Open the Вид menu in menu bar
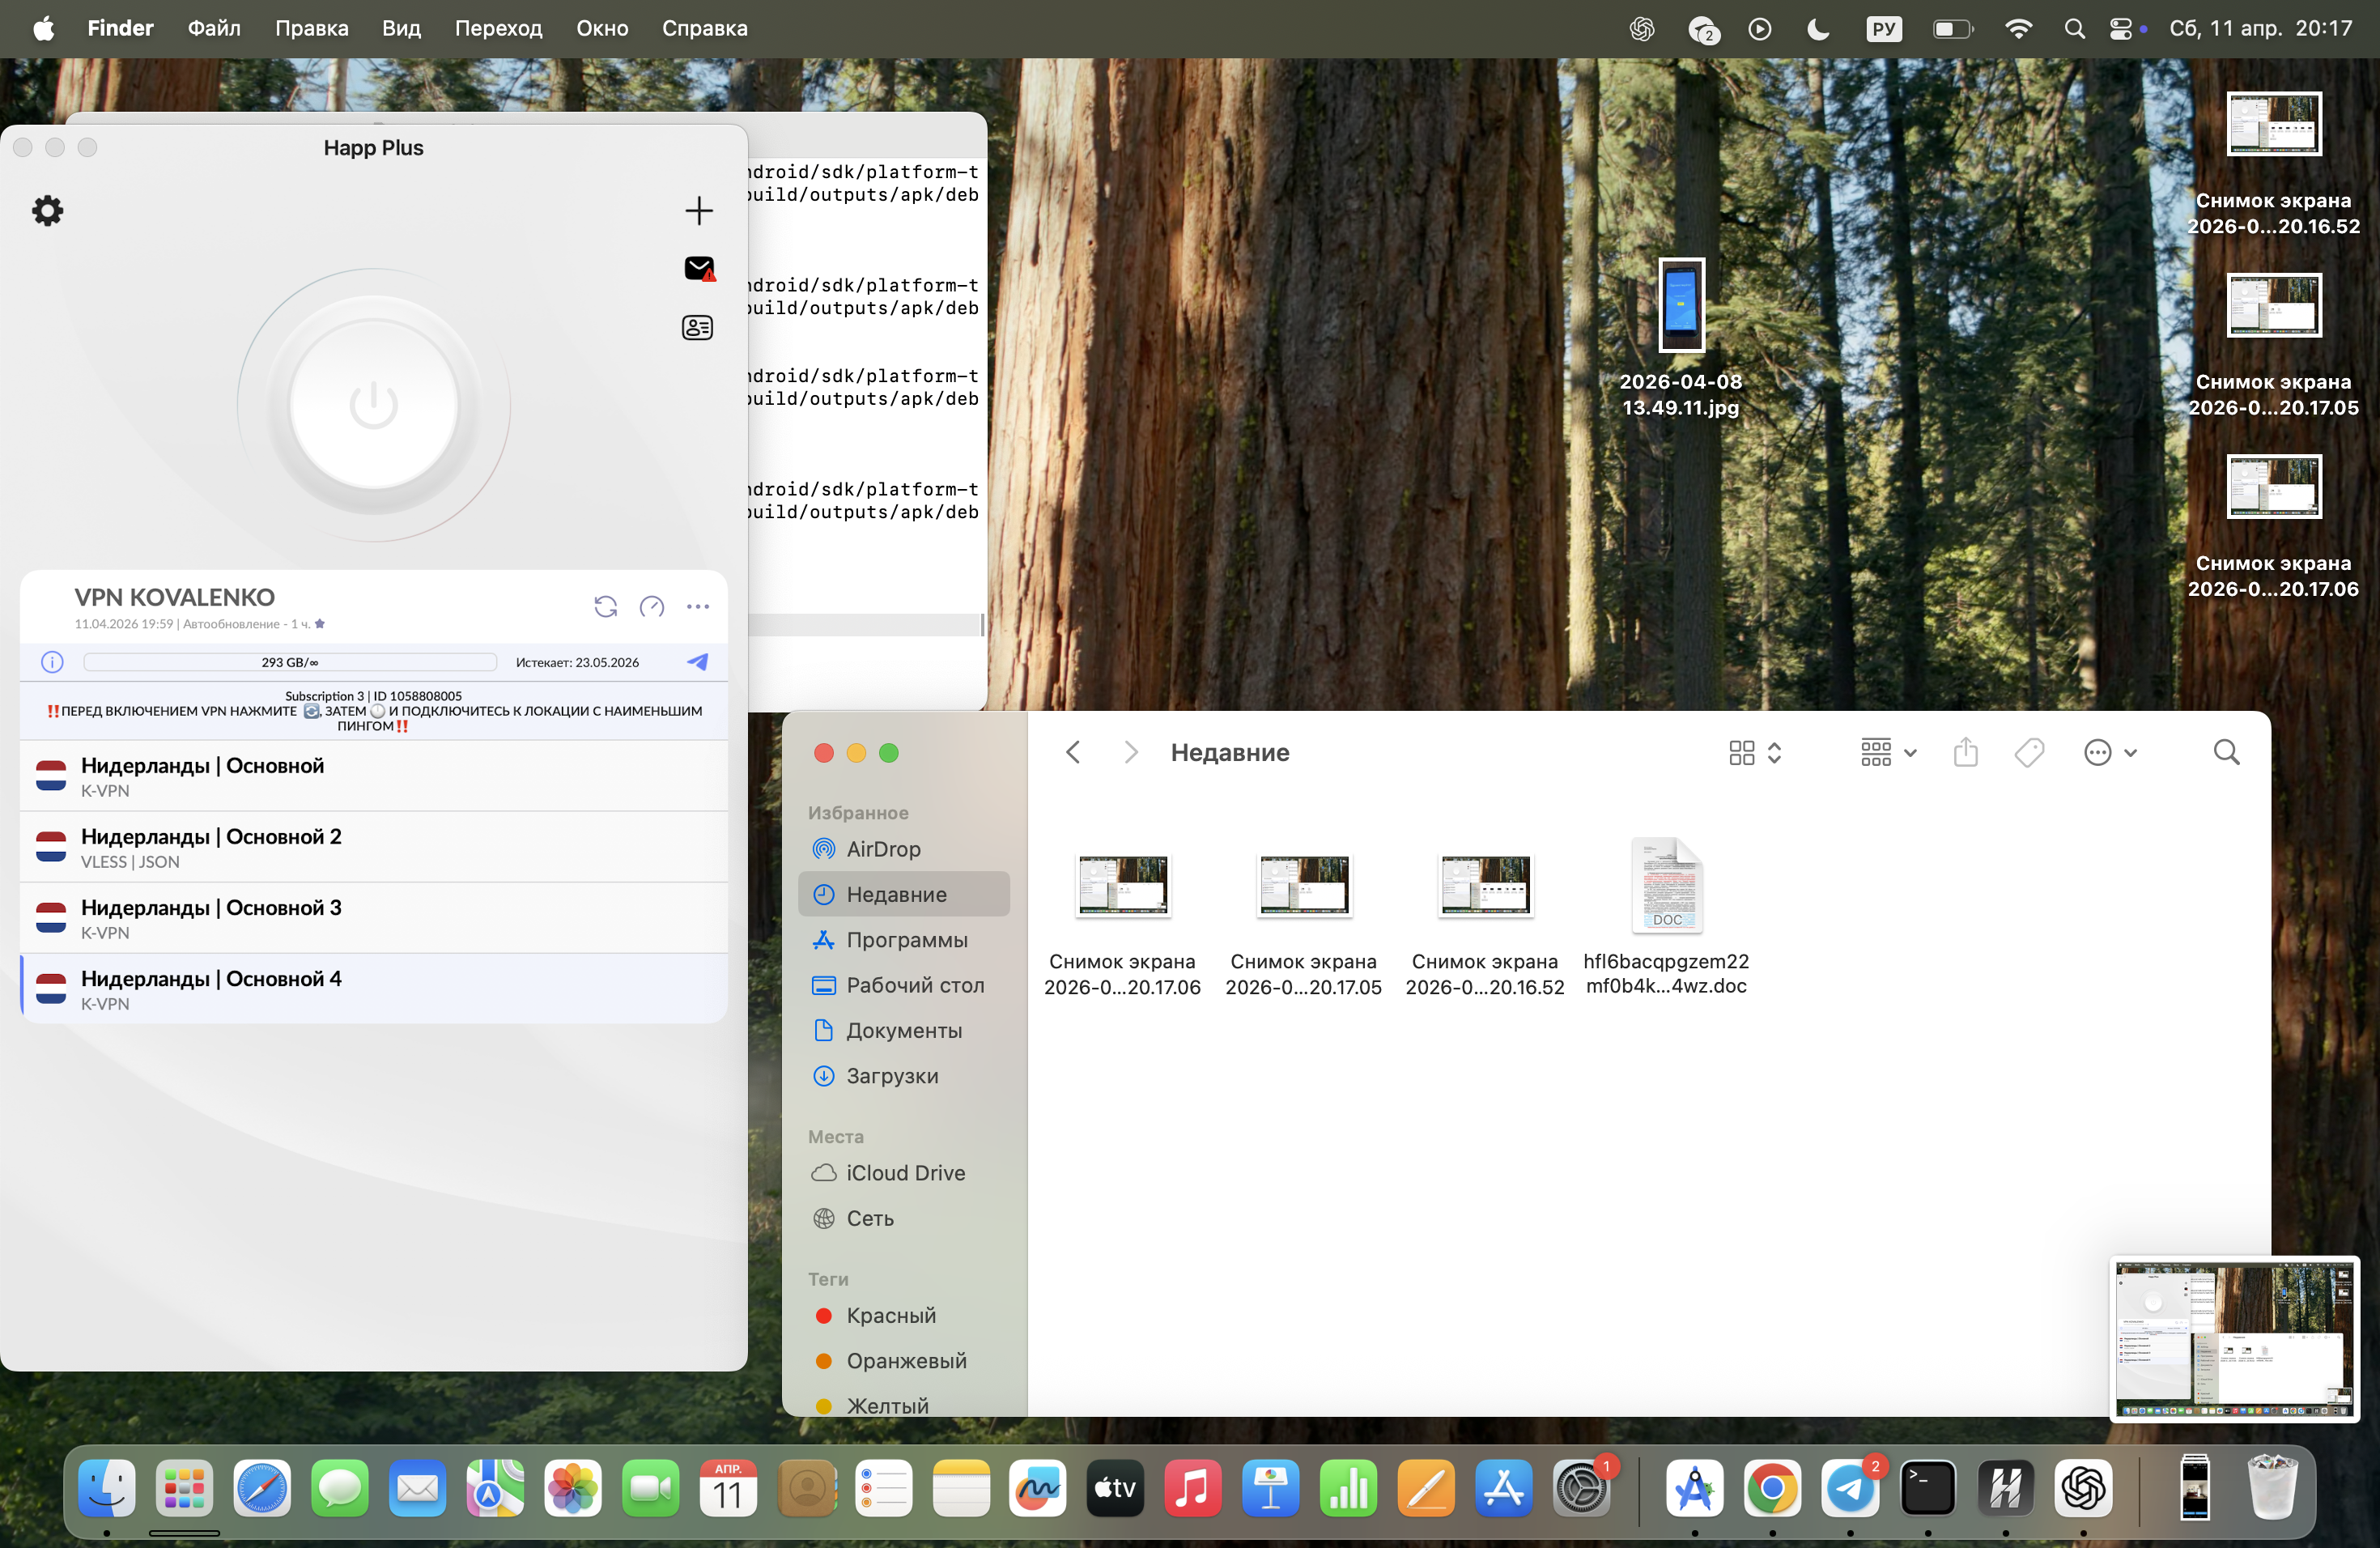Screen dimensions: 2380x1548 (401, 28)
